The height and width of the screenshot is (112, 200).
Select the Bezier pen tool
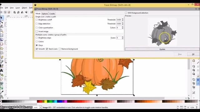(x=2, y=62)
